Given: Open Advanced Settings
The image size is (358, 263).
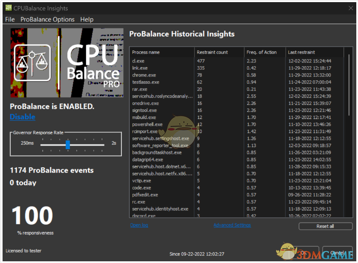Looking at the screenshot, I should tap(232, 225).
